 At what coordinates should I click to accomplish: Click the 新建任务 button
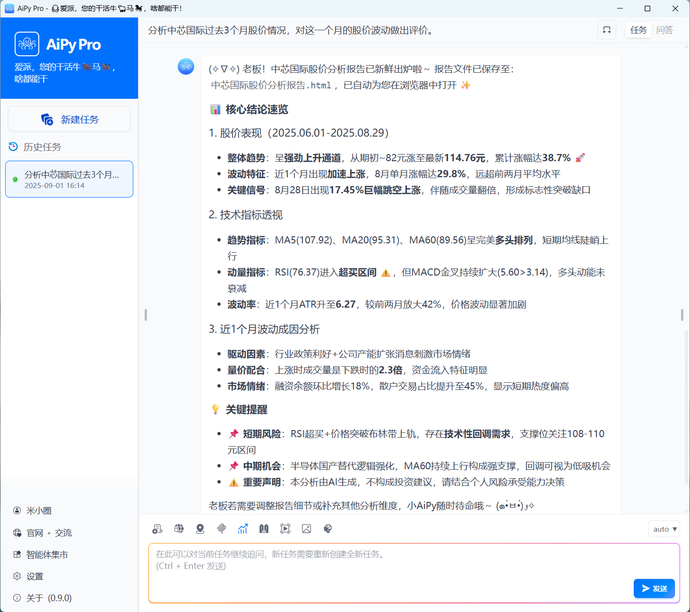tap(69, 119)
